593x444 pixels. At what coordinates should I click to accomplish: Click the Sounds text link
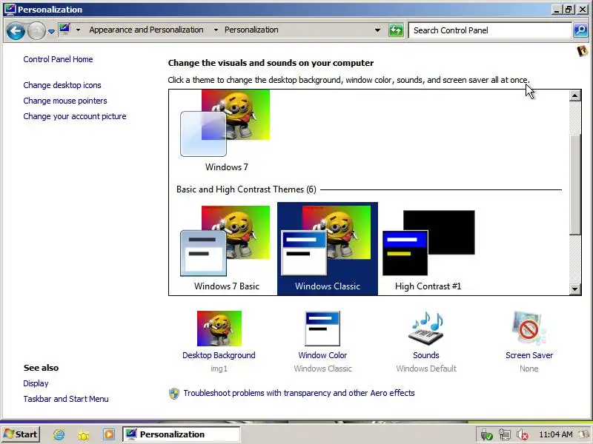coord(425,355)
